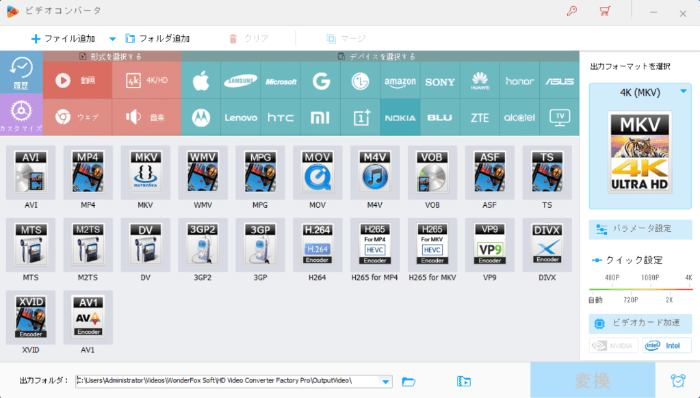Click the quick setting resolution slider
This screenshot has width=700, height=398.
[640, 289]
